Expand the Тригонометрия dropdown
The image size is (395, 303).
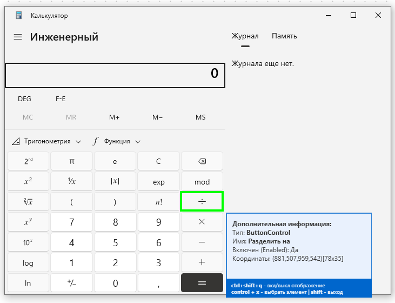pos(47,141)
